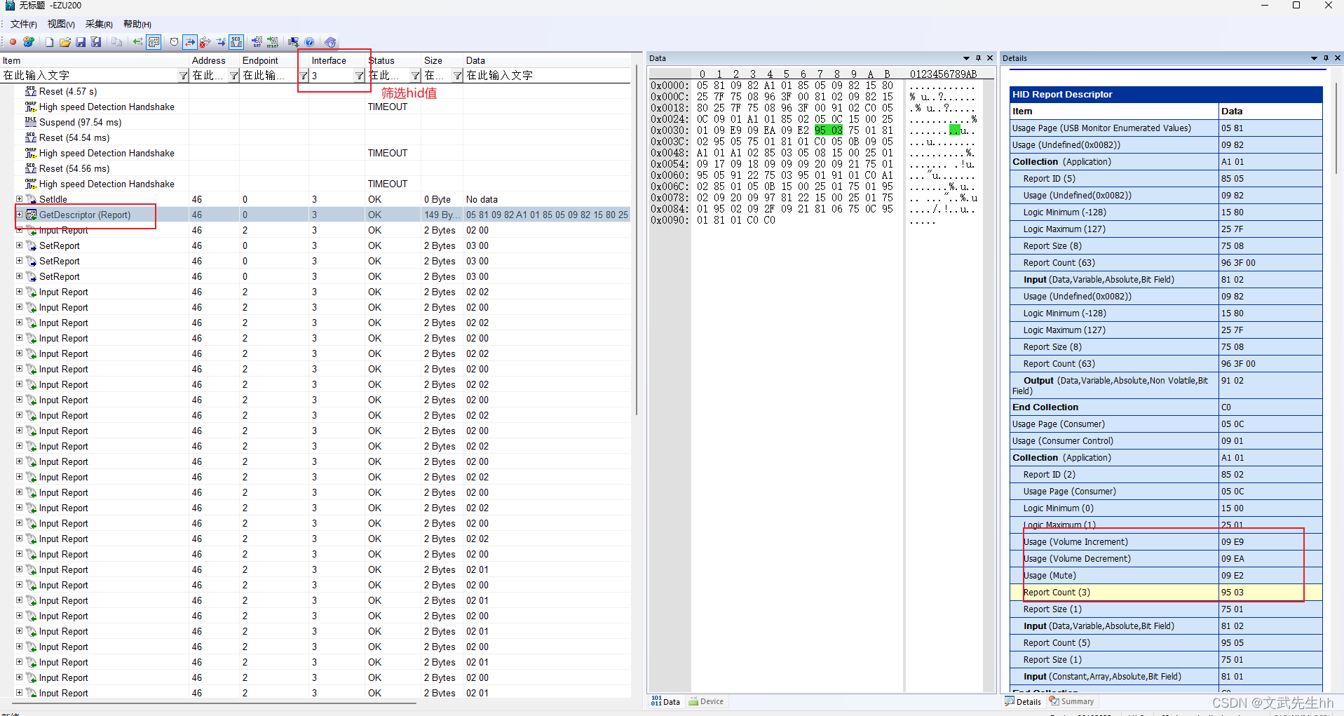Toggle auto-hide pin on the Data panel
Viewport: 1344px width, 716px height.
977,58
